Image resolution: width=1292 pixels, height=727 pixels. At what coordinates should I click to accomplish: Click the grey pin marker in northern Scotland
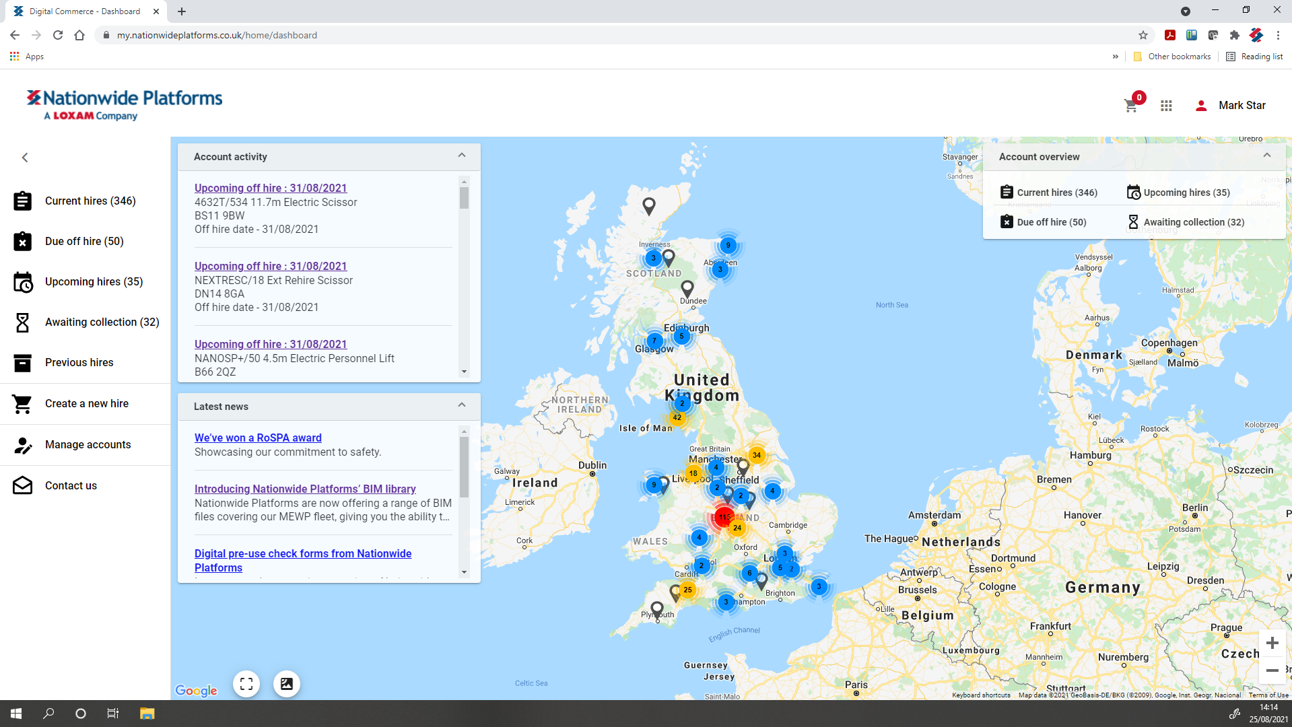click(649, 206)
